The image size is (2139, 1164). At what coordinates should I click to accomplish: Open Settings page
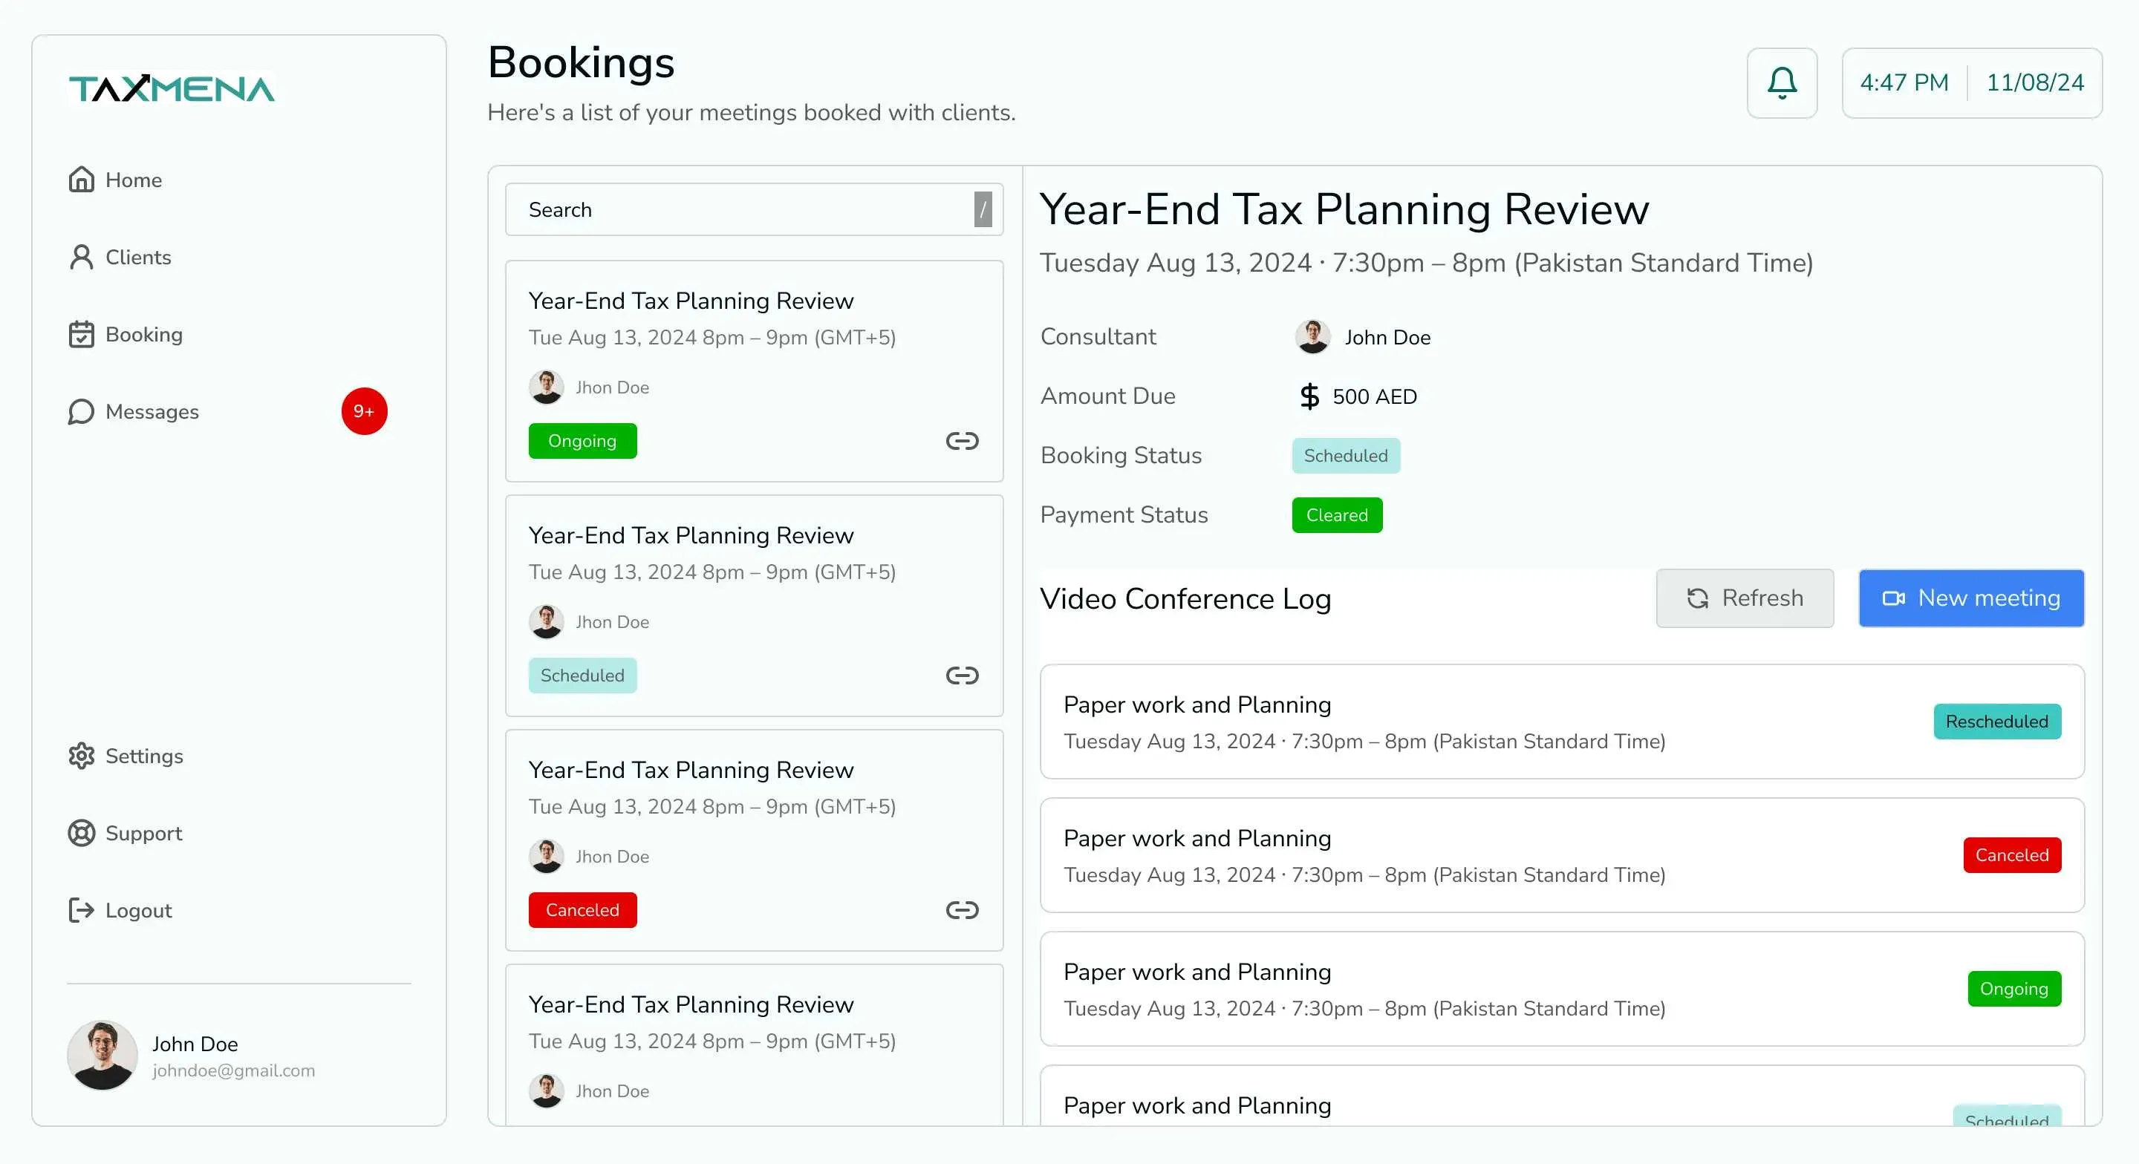(126, 756)
